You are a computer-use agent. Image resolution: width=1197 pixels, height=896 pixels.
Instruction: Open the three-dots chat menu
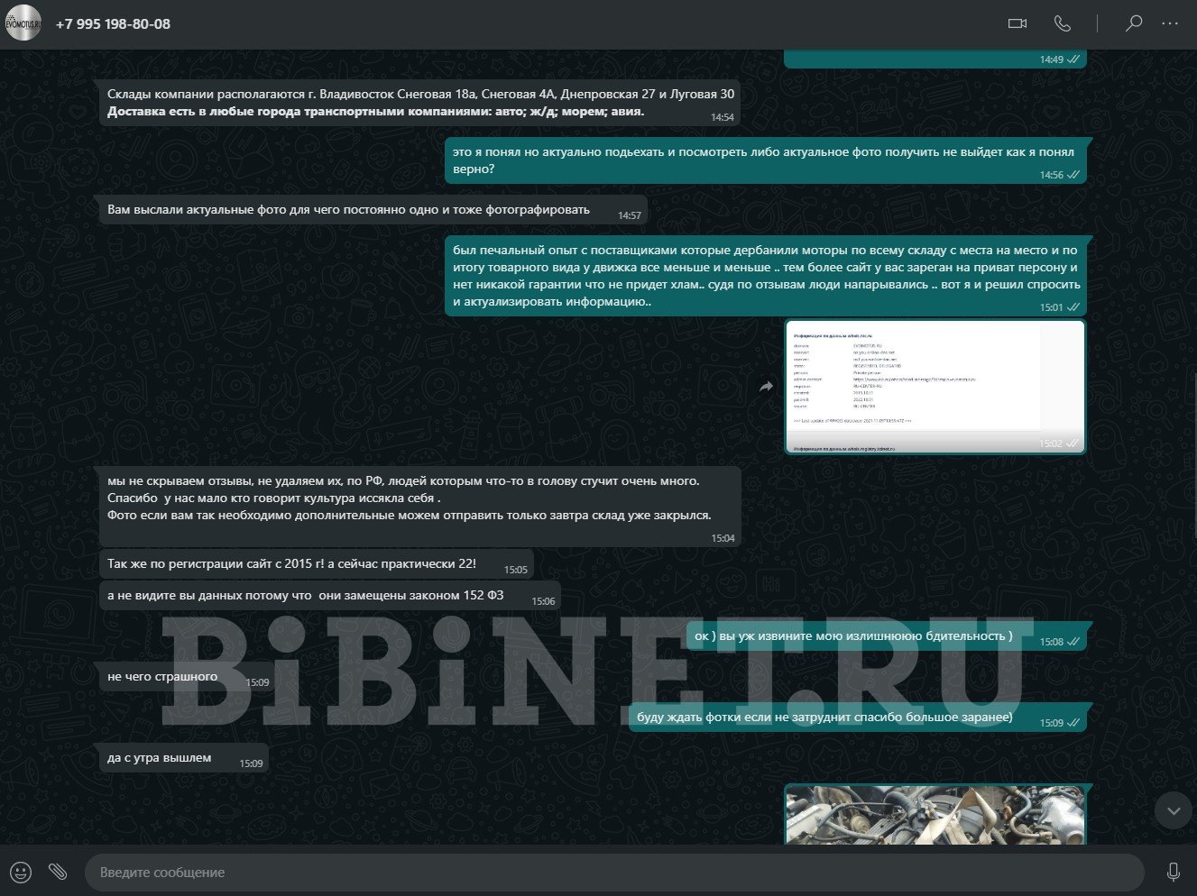pos(1171,23)
